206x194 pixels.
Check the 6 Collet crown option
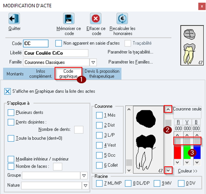tap(99, 165)
